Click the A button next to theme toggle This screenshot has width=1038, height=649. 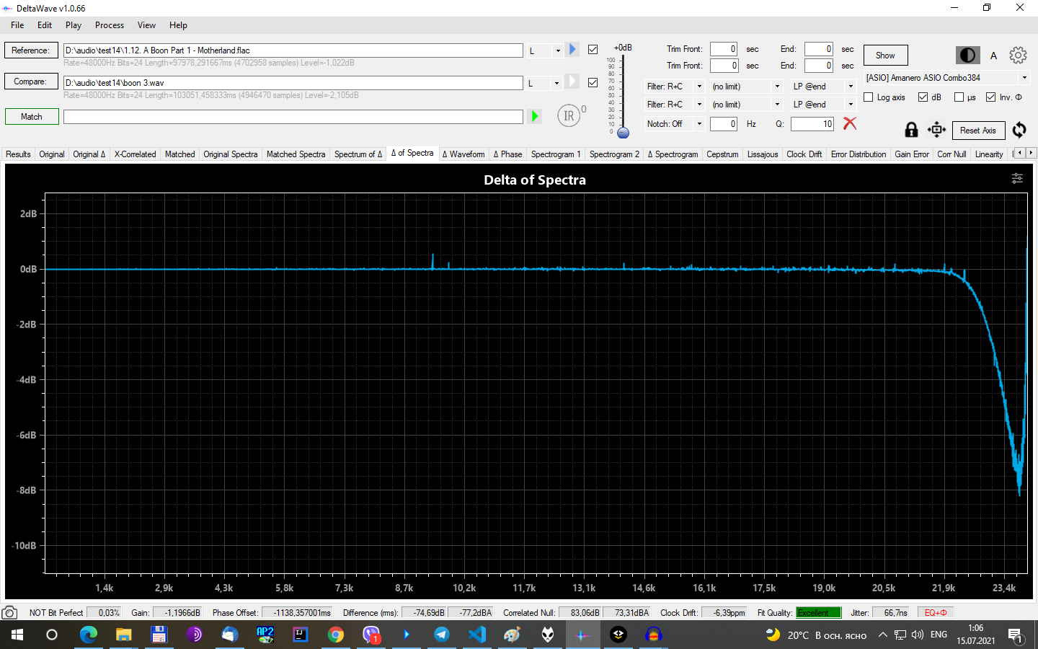(x=993, y=56)
